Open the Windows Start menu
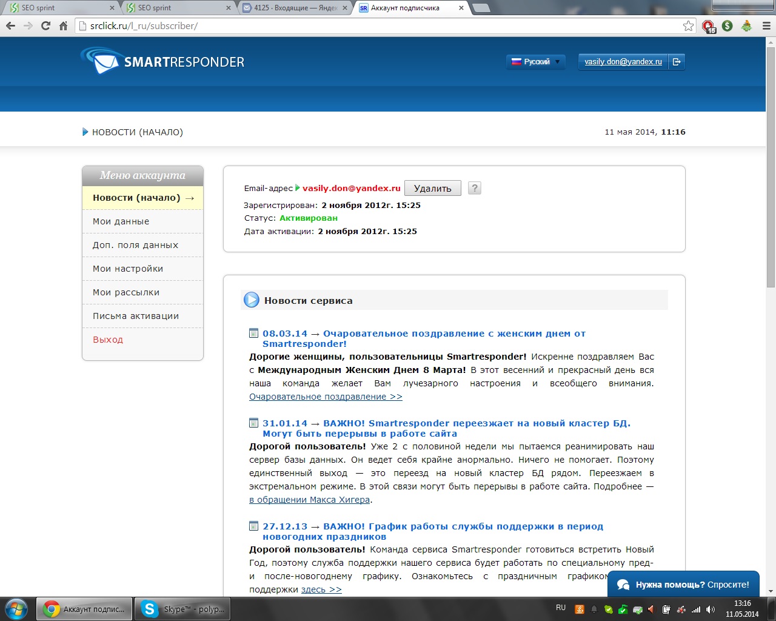Image resolution: width=776 pixels, height=621 pixels. pyautogui.click(x=16, y=609)
